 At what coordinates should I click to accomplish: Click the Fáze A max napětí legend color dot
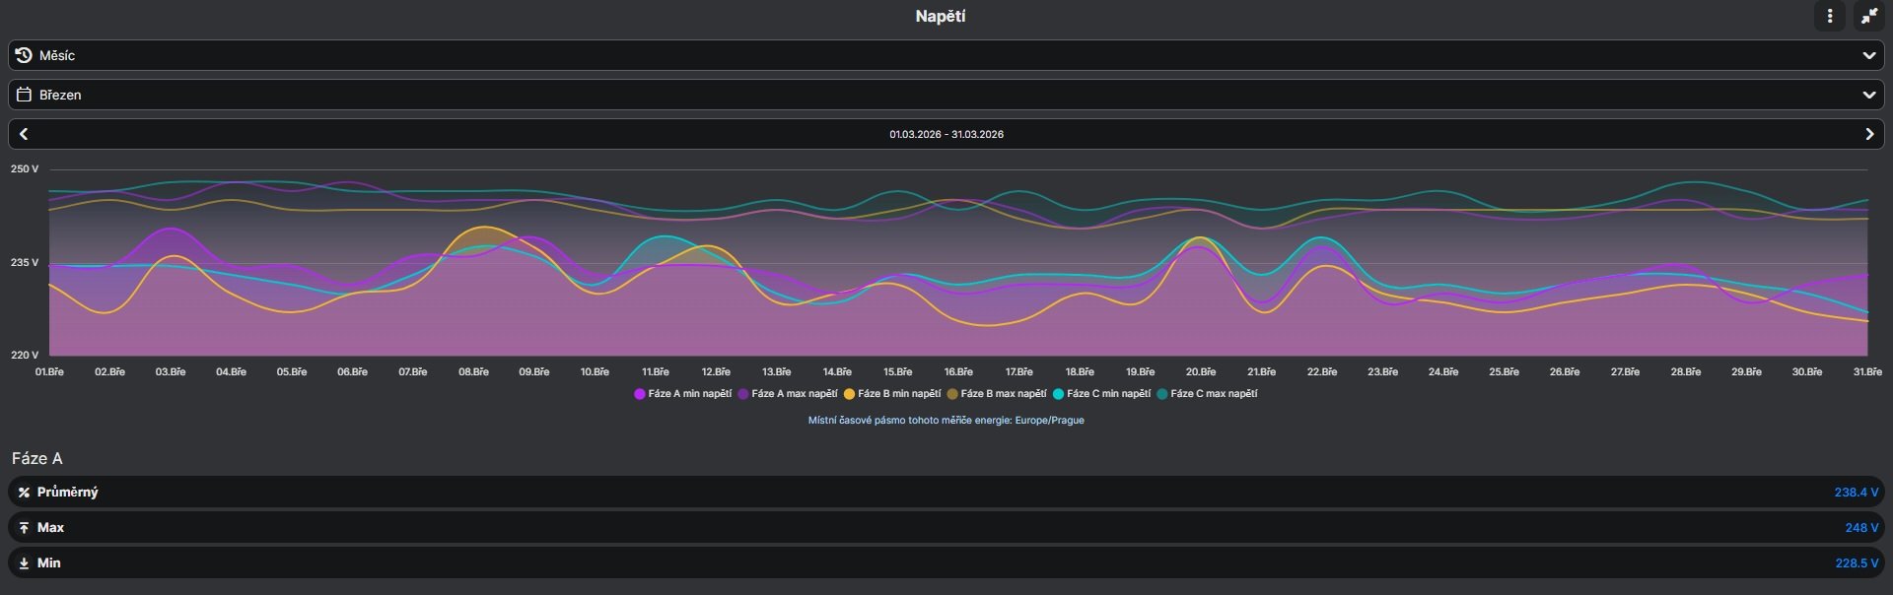coord(743,394)
